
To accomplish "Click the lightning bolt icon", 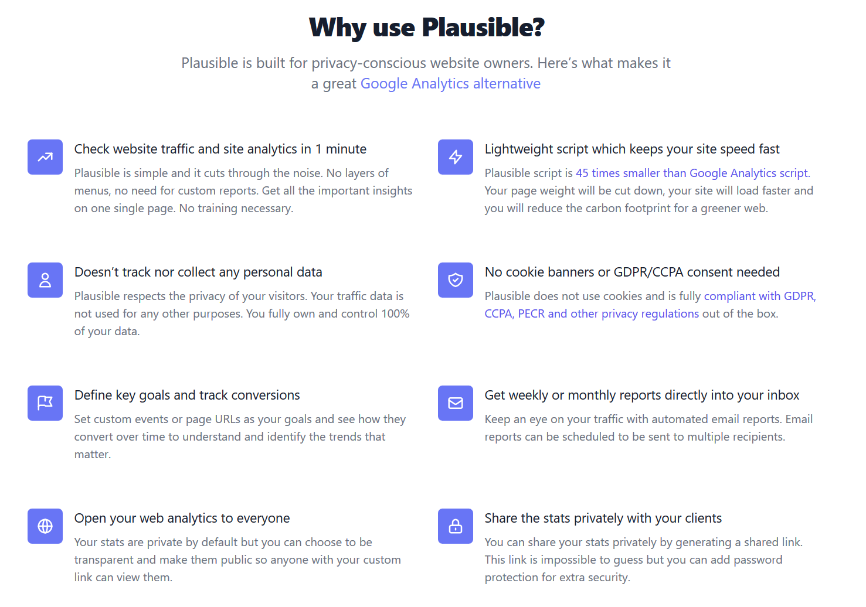I will tap(456, 157).
